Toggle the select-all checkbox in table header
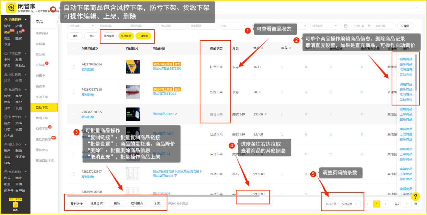The width and height of the screenshot is (427, 215). coord(74,49)
